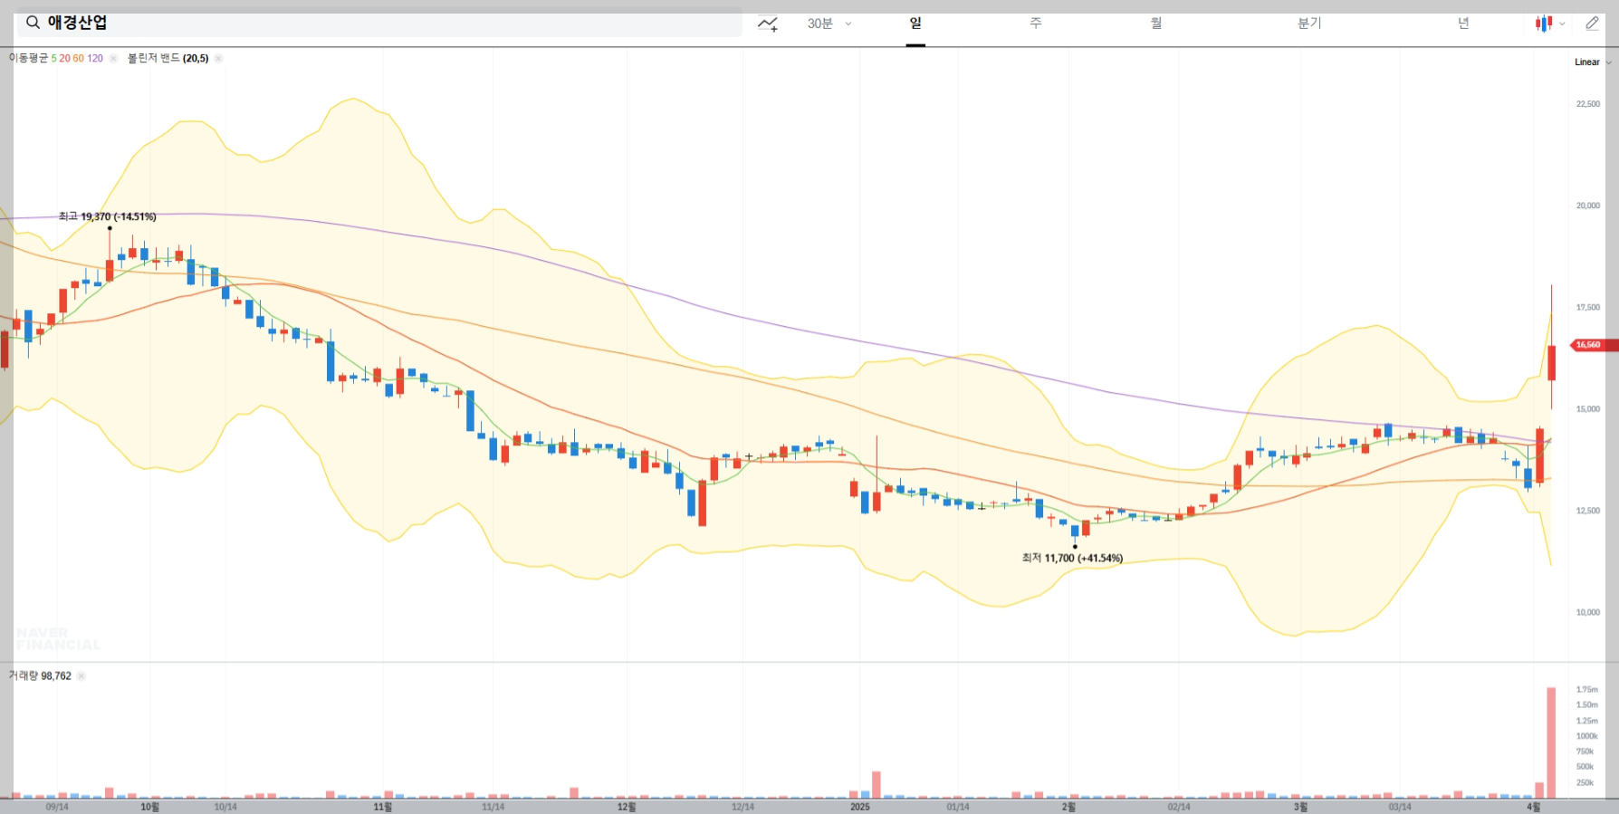This screenshot has width=1619, height=814.
Task: Open the Linear scale dropdown
Action: coord(1593,62)
